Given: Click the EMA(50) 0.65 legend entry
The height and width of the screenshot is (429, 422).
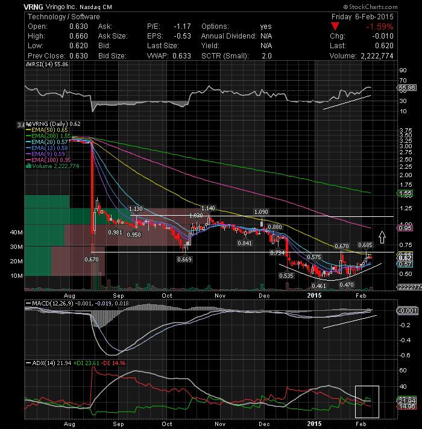Looking at the screenshot, I should click(x=47, y=130).
